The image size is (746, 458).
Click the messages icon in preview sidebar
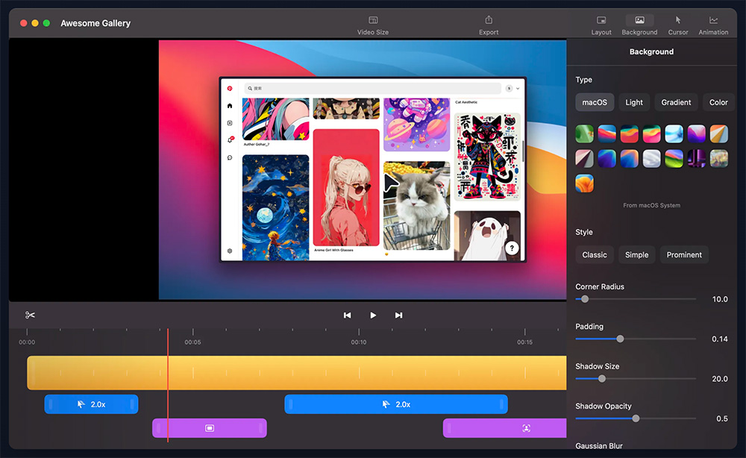point(230,157)
